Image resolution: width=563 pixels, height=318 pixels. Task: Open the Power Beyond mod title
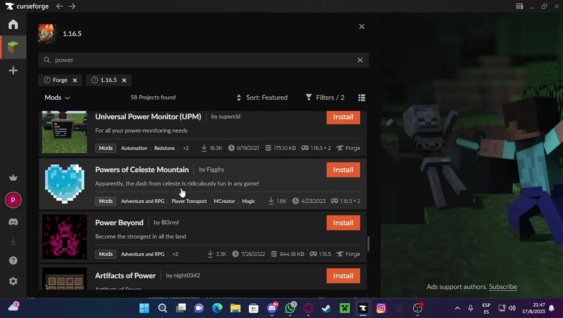pyautogui.click(x=119, y=223)
